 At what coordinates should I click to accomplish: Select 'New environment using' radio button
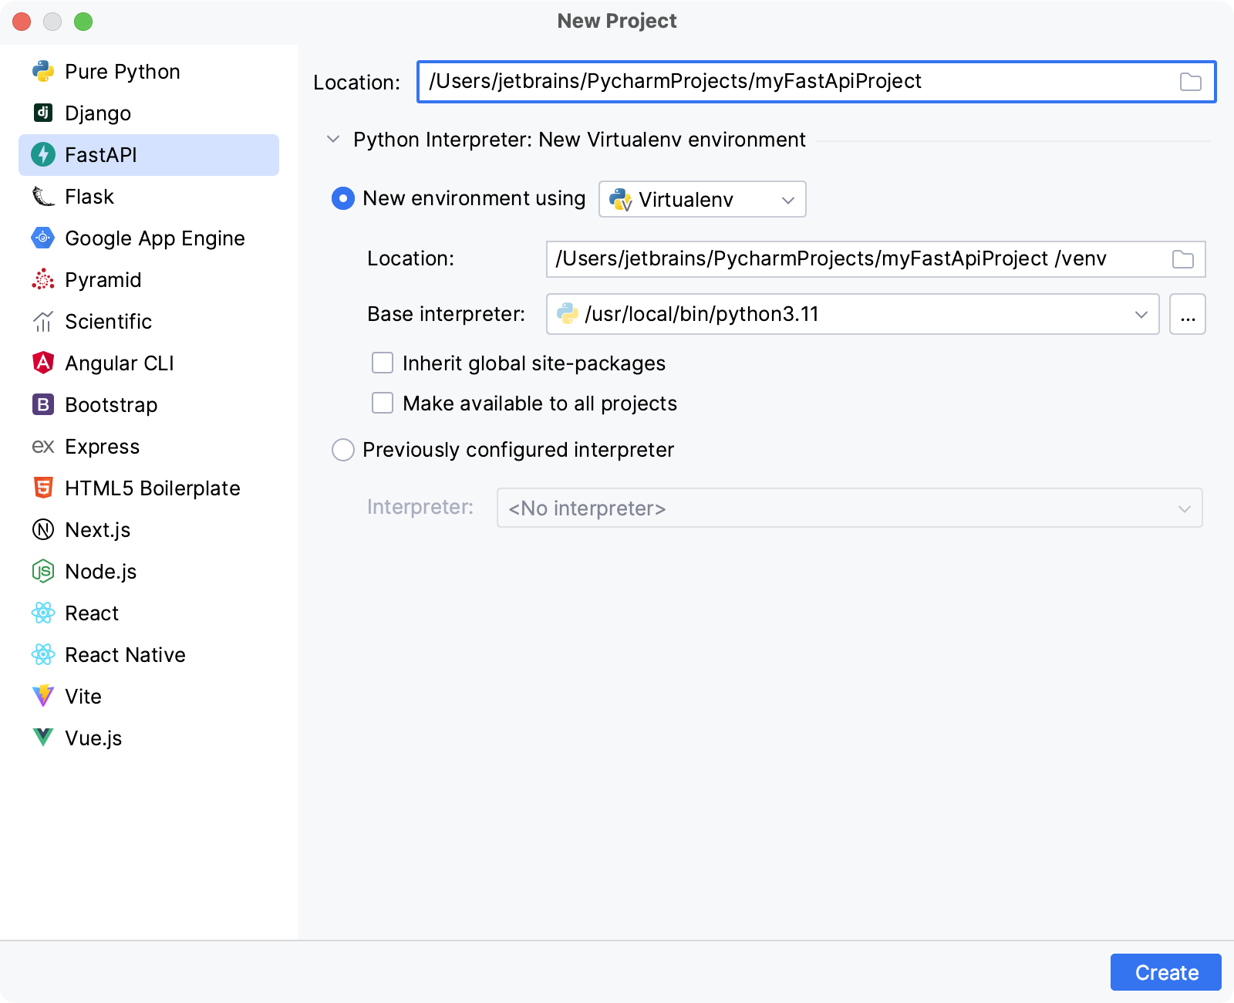[x=343, y=198]
